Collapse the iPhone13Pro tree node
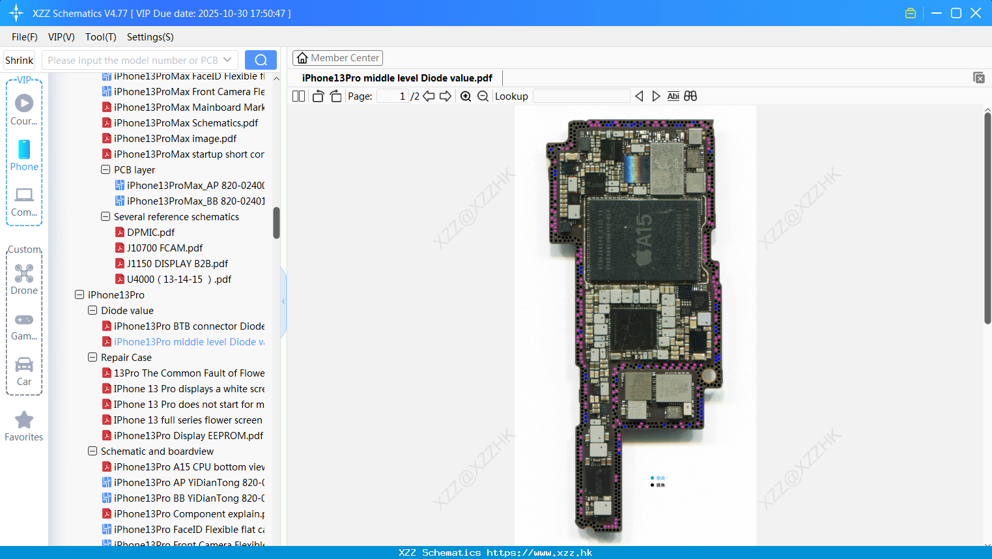The image size is (992, 559). [x=79, y=294]
